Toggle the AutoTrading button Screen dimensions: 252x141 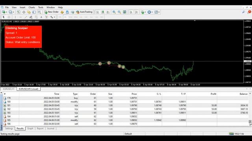pos(84,12)
